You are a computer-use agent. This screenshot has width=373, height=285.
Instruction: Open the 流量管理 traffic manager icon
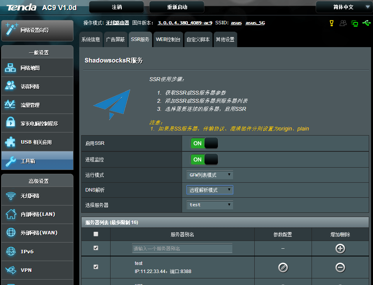pyautogui.click(x=10, y=104)
